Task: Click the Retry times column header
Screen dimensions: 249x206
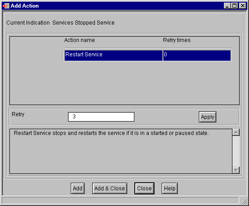Action: pos(177,40)
